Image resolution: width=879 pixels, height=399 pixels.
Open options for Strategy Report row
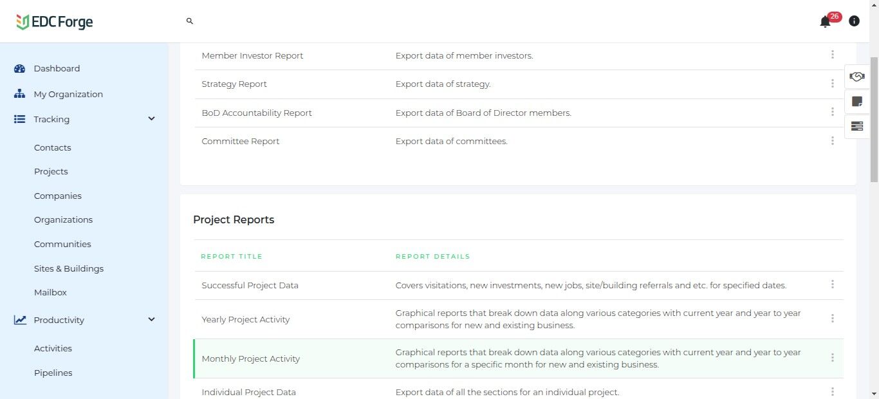(832, 84)
